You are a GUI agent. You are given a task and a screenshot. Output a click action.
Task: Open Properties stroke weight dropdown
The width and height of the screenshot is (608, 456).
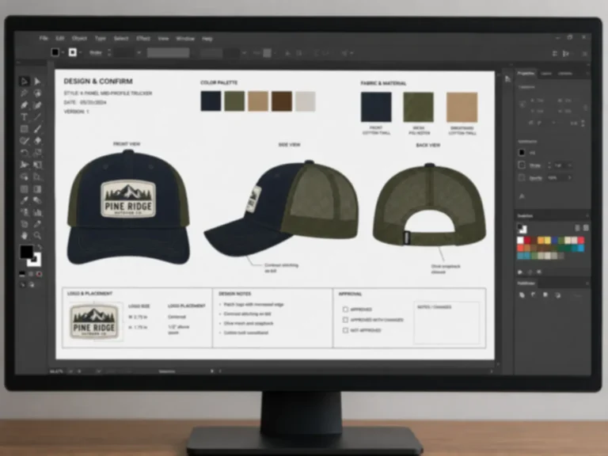pos(570,165)
